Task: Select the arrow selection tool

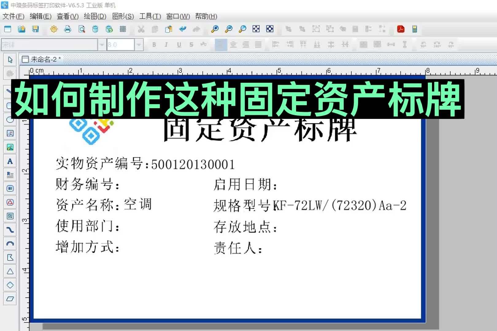Action: coord(10,60)
